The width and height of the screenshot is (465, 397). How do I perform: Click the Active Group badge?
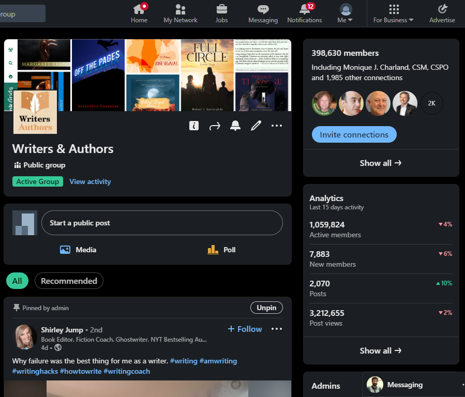pos(38,181)
